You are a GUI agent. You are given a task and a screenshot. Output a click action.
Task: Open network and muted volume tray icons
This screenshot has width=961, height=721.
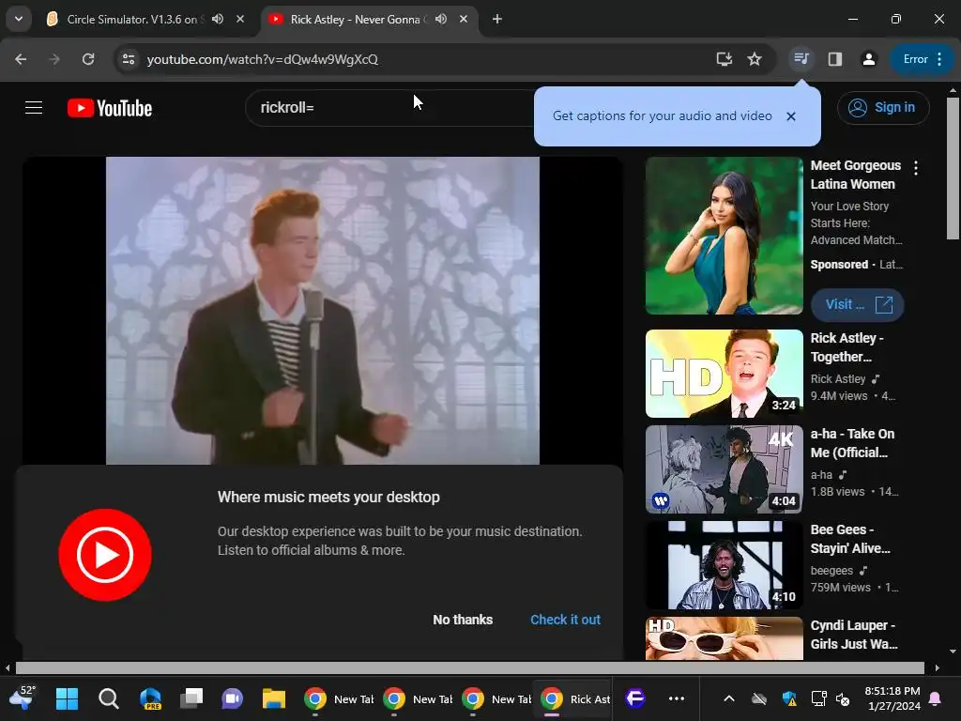coord(831,698)
